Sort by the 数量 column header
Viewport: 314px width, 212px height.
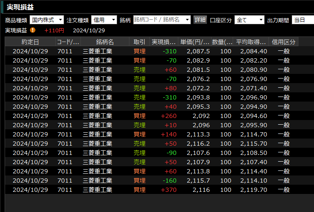(222, 42)
